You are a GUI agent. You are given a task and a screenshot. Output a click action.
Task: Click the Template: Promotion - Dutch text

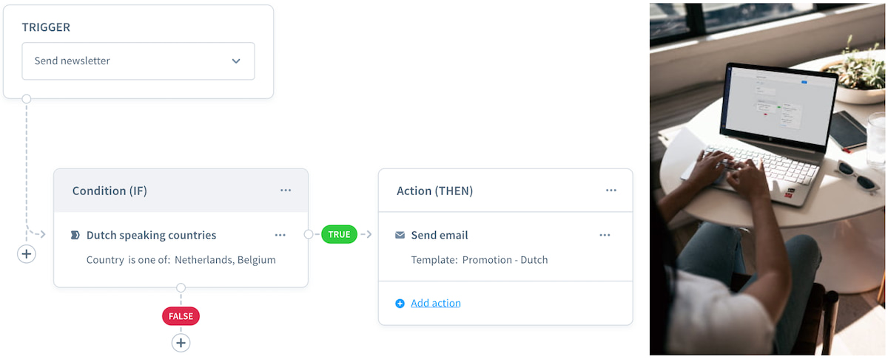480,260
